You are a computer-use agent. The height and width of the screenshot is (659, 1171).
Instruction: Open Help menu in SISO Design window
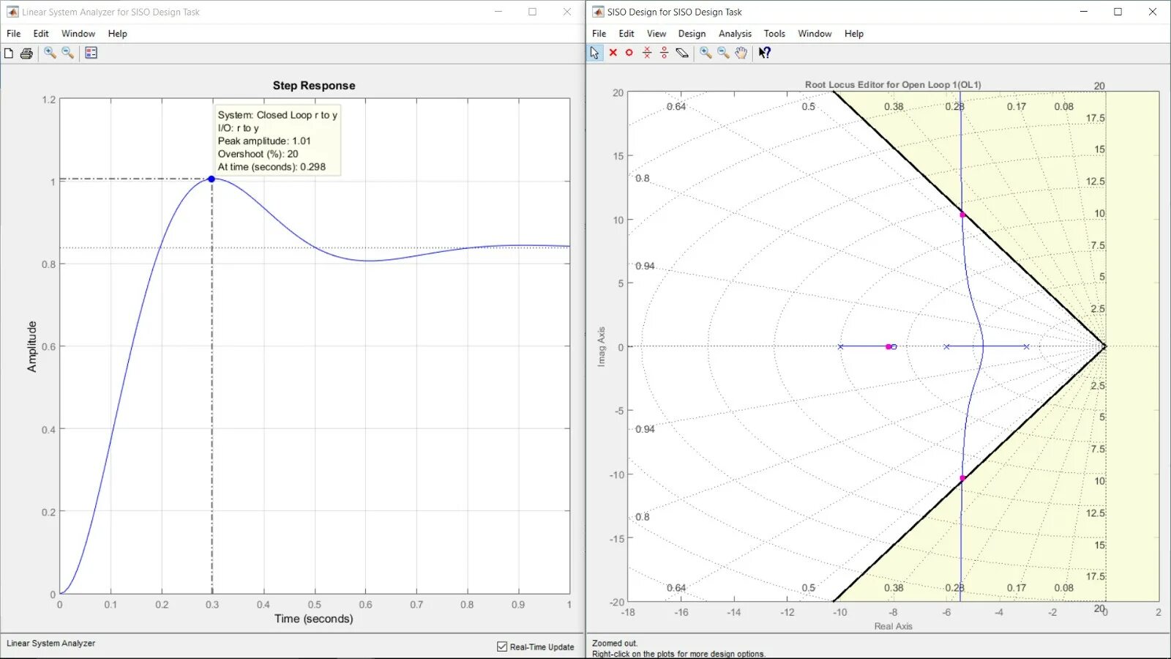point(854,34)
